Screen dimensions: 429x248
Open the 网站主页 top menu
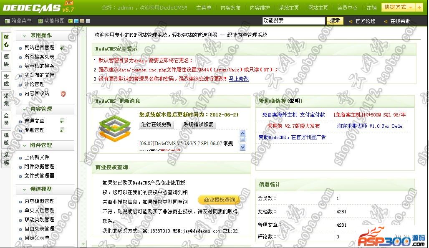(318, 8)
